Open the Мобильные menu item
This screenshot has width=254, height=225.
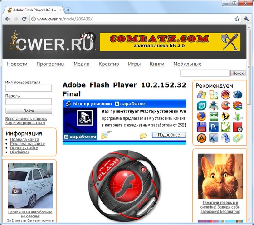tap(187, 64)
